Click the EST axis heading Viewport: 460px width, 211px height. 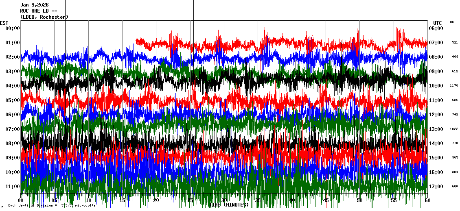click(x=4, y=22)
